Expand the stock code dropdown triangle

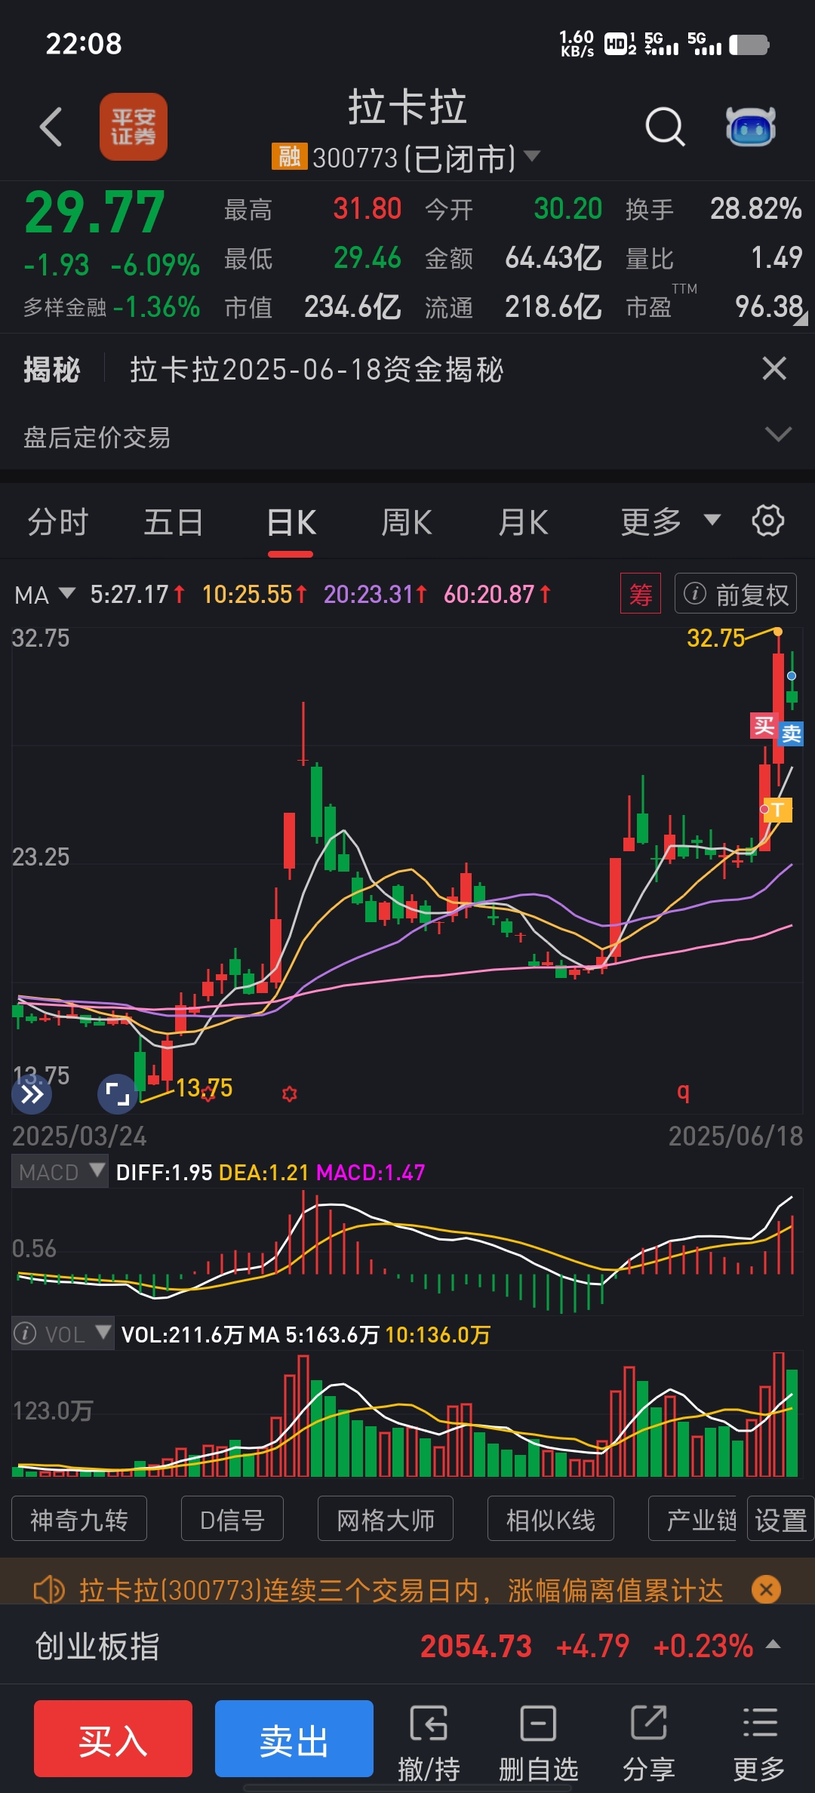tap(533, 156)
